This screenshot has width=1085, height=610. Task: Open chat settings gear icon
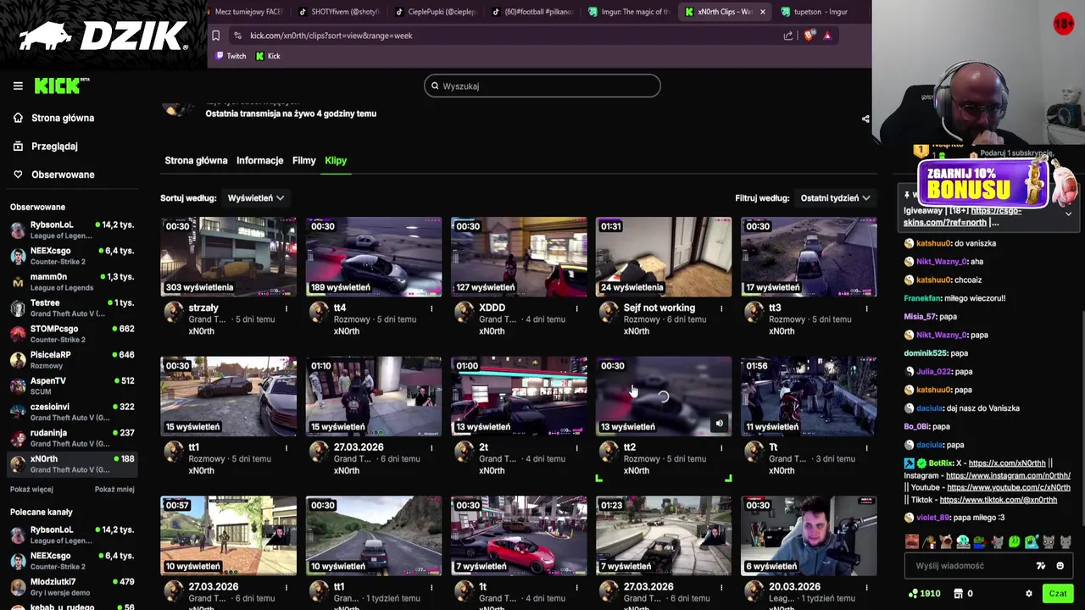pyautogui.click(x=1029, y=594)
